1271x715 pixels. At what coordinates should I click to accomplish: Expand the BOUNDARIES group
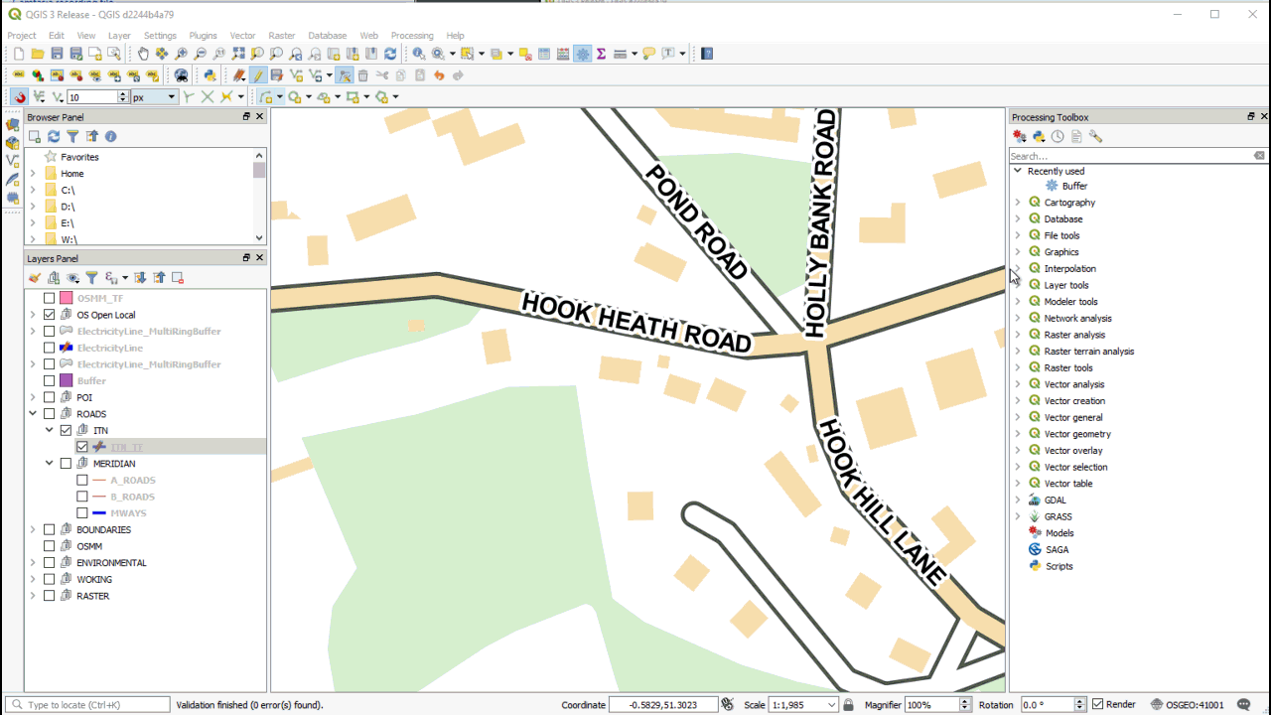pos(33,529)
